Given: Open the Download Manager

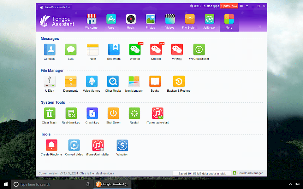Looking at the screenshot, I should tap(248, 173).
